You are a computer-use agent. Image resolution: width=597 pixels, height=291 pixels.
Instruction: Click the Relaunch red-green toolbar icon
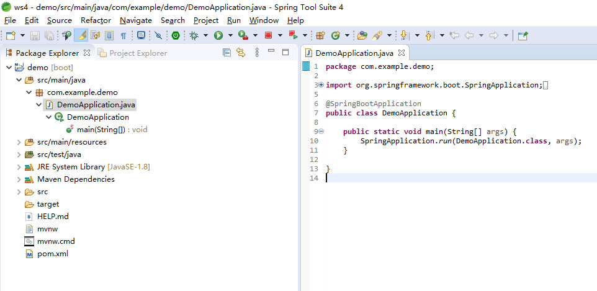(x=293, y=35)
